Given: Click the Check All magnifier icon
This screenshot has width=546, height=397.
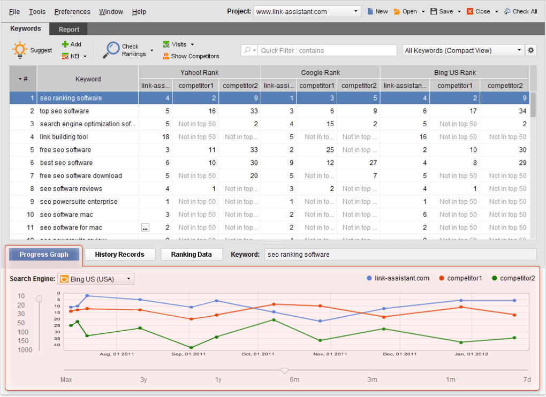Looking at the screenshot, I should click(507, 11).
